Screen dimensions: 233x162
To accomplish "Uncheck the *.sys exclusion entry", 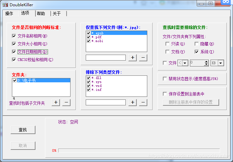I will (89, 82).
